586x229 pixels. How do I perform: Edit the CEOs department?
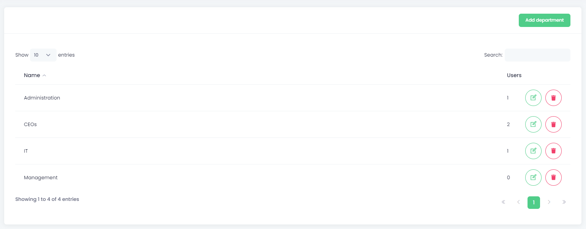point(533,125)
